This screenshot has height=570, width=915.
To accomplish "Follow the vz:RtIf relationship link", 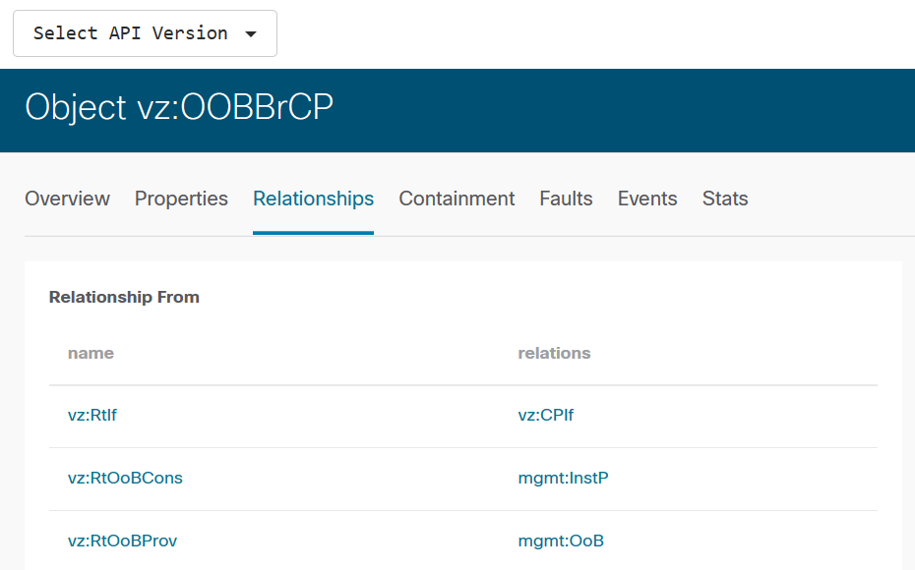I will point(91,415).
